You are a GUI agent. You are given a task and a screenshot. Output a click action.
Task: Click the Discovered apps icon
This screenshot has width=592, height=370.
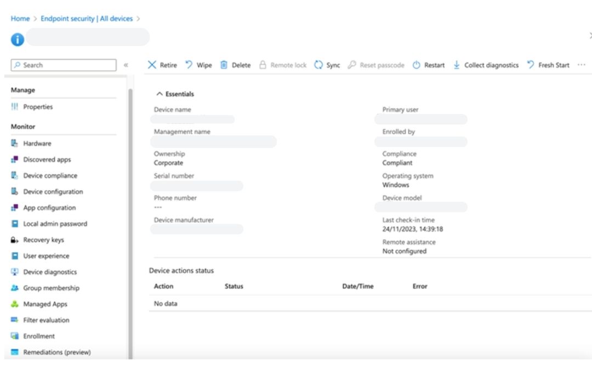tap(15, 160)
